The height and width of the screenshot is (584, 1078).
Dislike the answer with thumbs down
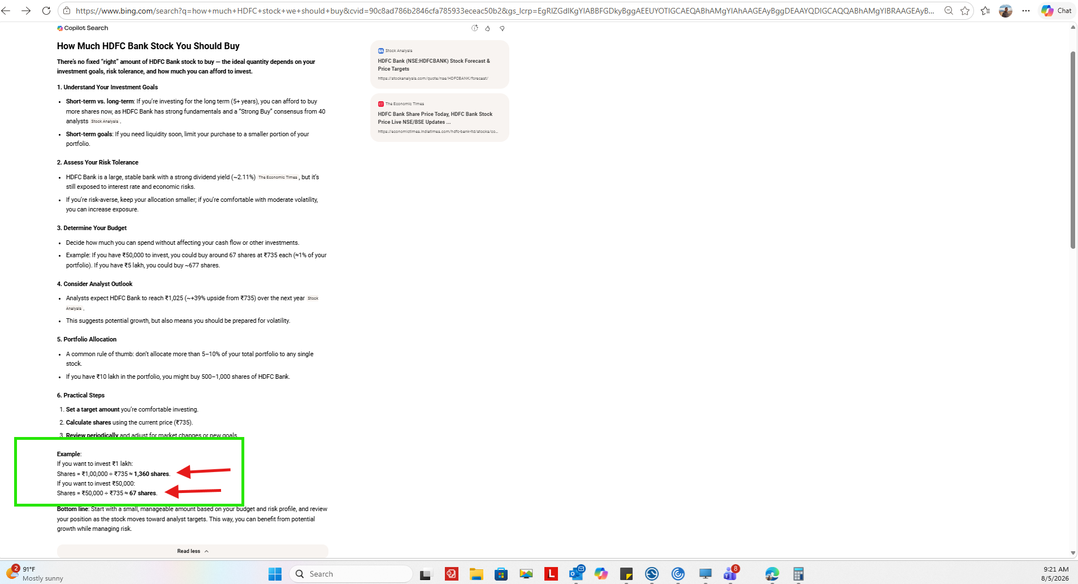click(502, 28)
